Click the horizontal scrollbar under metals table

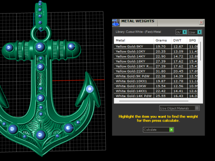[x=154, y=101]
